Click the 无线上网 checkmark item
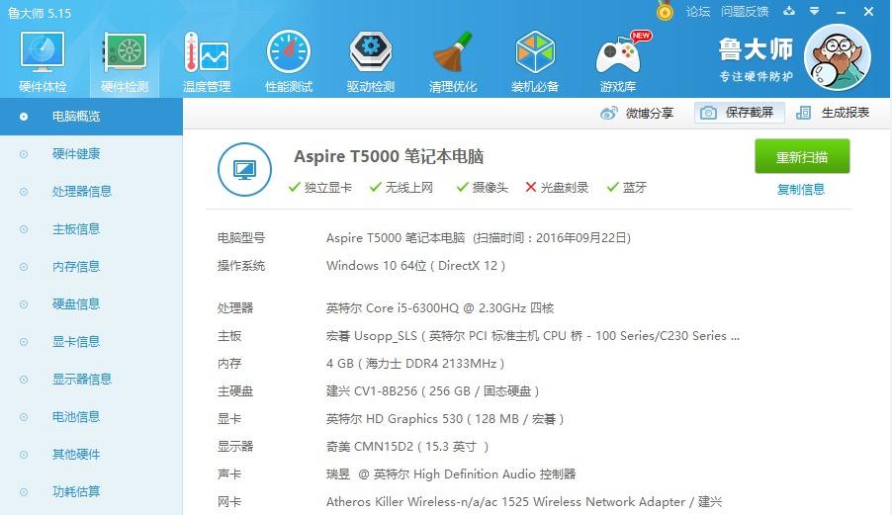This screenshot has height=515, width=892. [x=401, y=188]
